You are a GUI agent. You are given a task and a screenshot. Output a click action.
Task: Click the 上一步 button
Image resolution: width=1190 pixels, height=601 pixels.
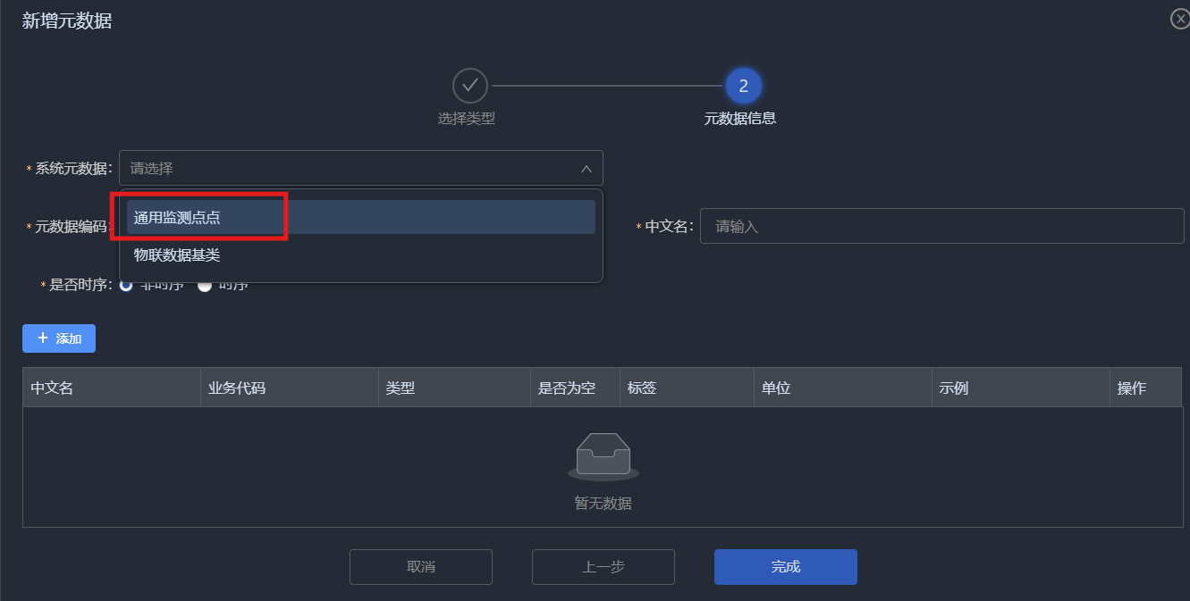[x=603, y=567]
